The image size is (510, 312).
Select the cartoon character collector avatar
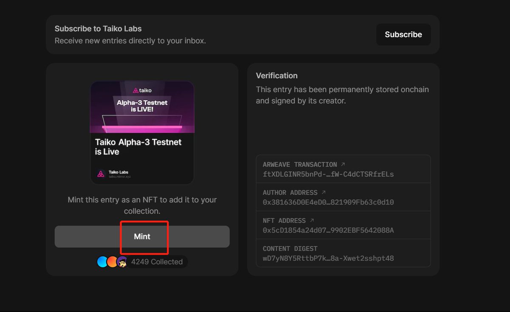[122, 262]
